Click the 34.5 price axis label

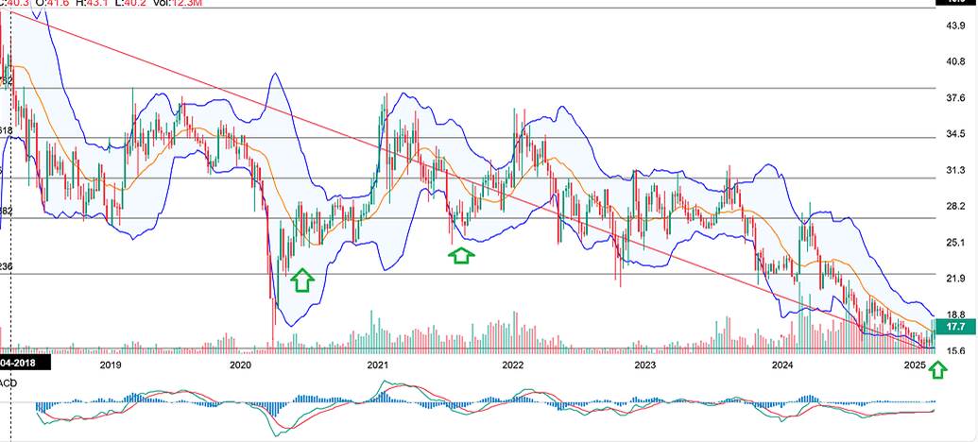click(956, 133)
